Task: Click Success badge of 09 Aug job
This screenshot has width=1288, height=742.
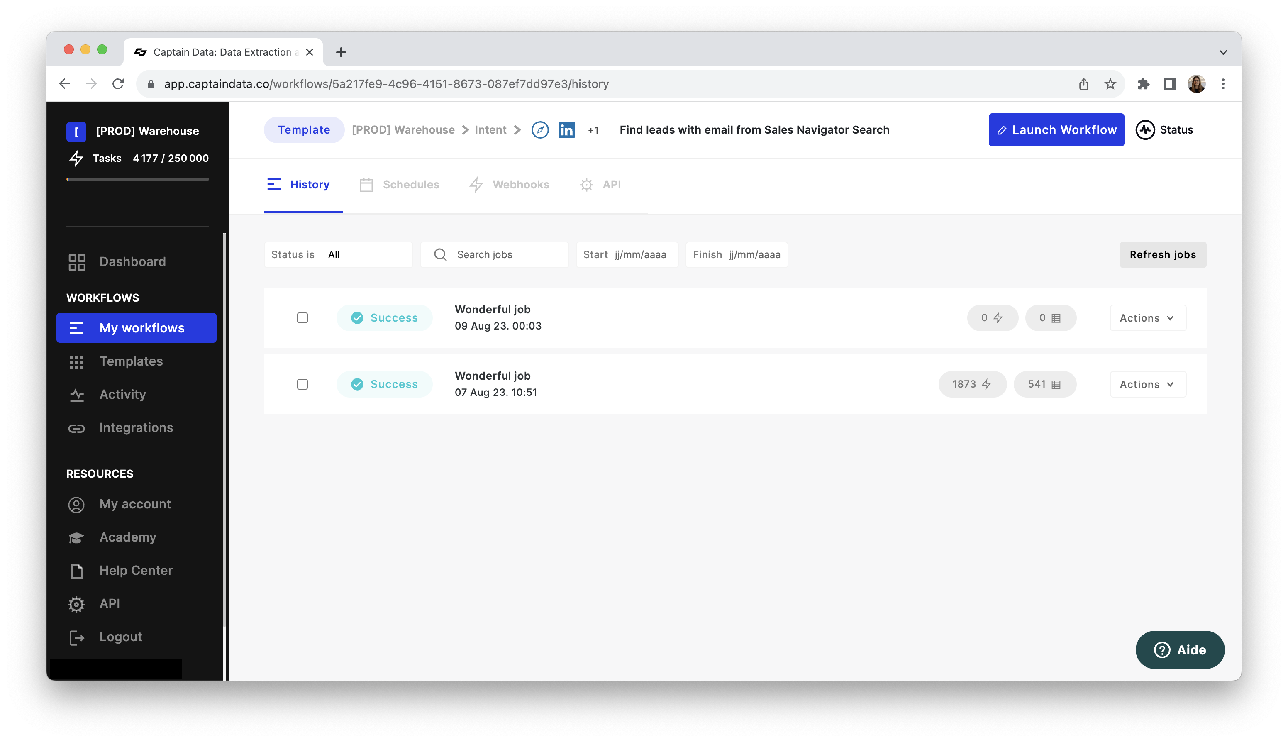Action: (384, 318)
